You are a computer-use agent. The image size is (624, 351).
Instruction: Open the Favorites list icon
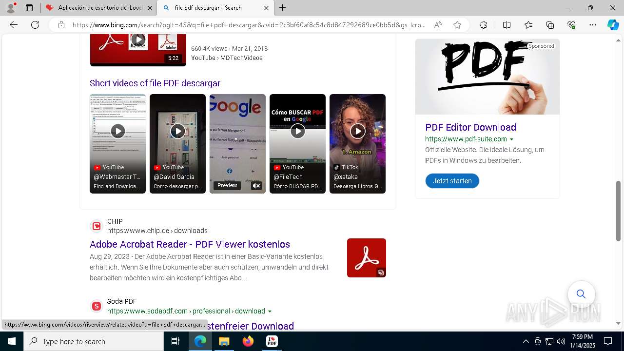[528, 25]
